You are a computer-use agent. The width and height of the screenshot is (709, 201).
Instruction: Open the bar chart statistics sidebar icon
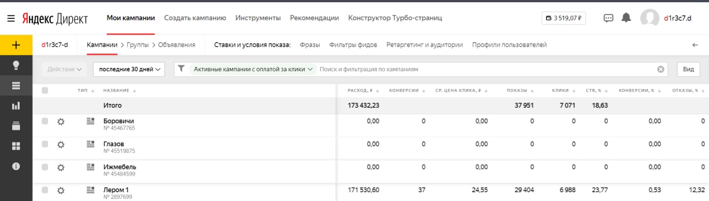pyautogui.click(x=16, y=105)
